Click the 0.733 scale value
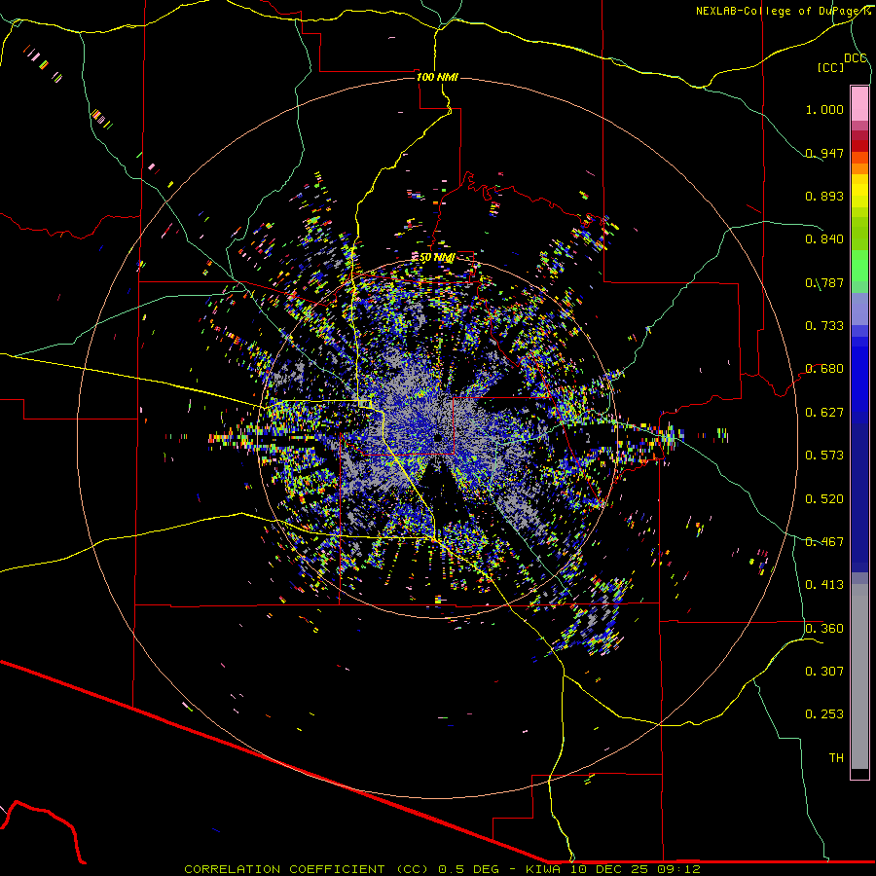The image size is (876, 876). [x=824, y=326]
